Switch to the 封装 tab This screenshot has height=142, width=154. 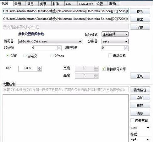[x=45, y=4]
